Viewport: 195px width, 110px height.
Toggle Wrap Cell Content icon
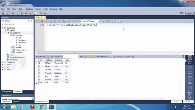[133, 57]
